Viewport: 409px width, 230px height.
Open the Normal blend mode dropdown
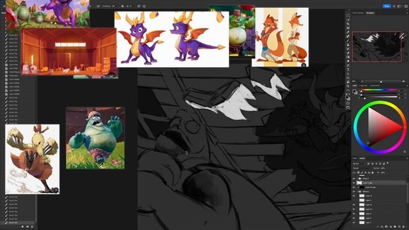click(x=362, y=168)
